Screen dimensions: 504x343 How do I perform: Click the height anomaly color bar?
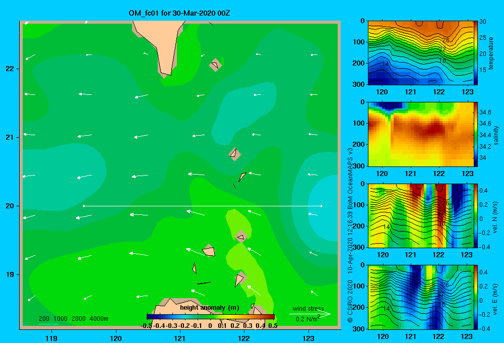click(x=211, y=317)
